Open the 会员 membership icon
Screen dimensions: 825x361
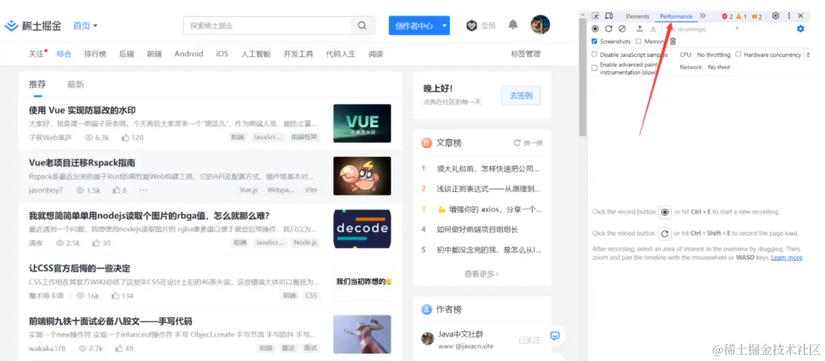click(x=472, y=26)
